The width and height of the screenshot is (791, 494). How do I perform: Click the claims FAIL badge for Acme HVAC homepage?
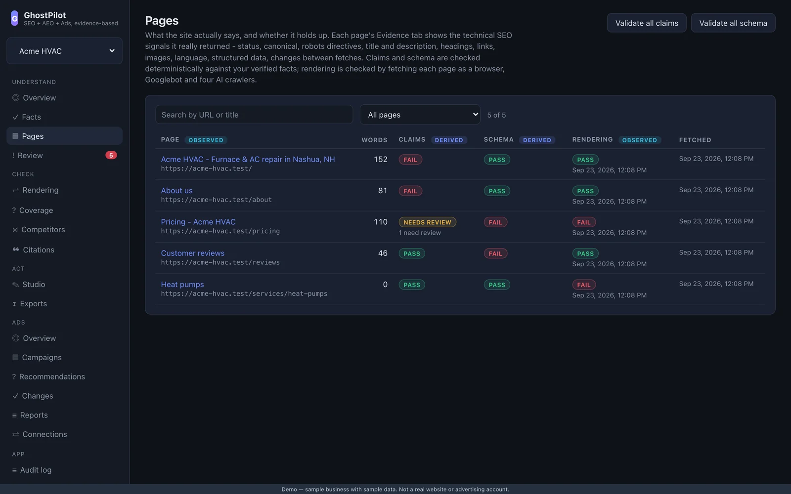tap(410, 160)
